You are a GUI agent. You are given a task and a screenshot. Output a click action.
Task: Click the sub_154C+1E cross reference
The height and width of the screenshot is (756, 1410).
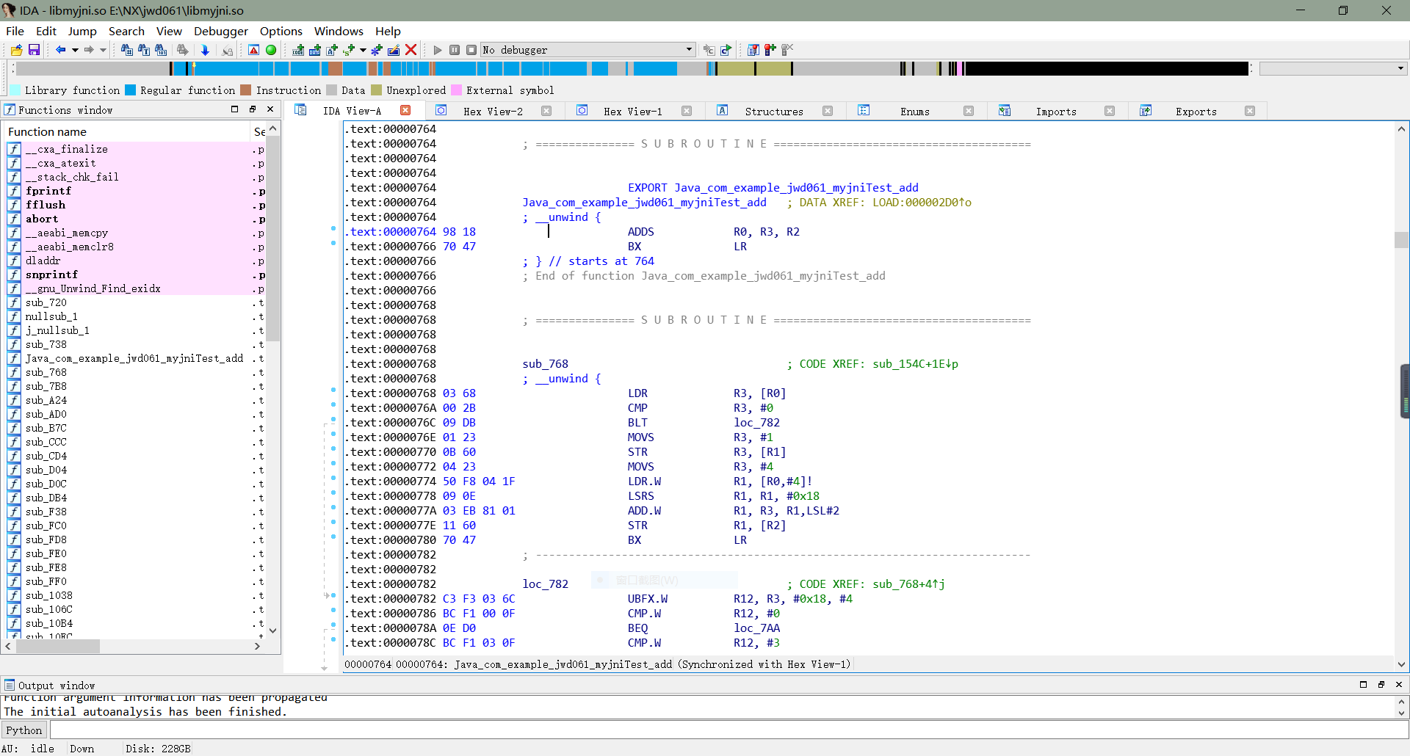click(915, 364)
